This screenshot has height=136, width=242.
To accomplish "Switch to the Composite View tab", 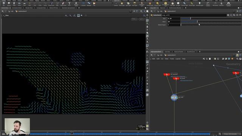I will tap(41, 8).
